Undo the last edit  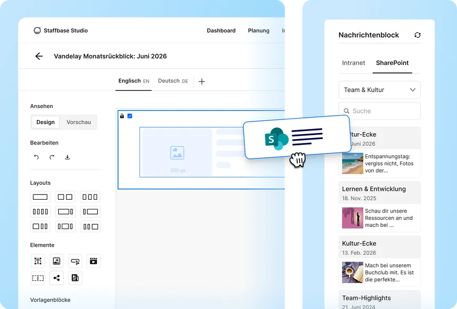(x=36, y=157)
